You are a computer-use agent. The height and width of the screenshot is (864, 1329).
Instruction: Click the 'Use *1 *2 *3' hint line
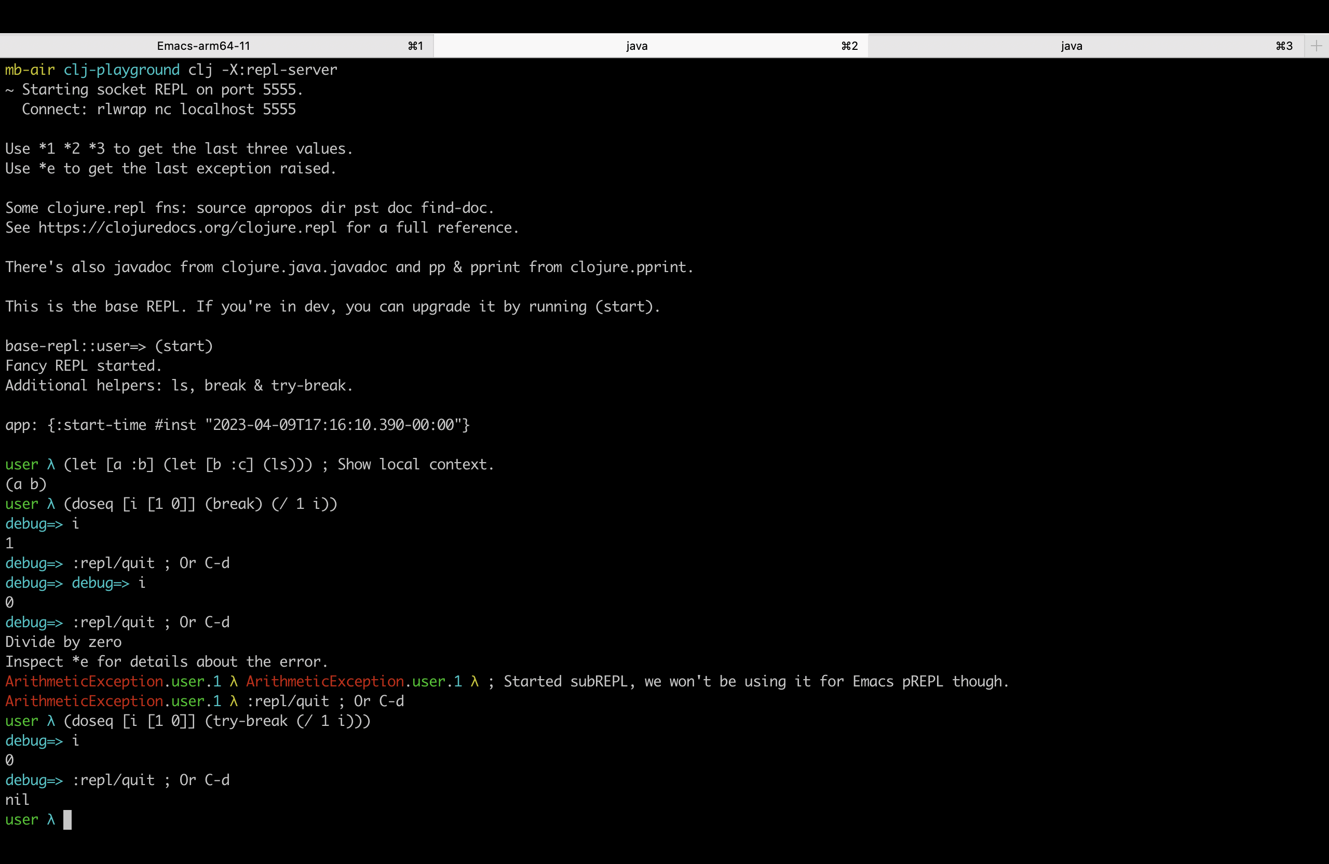(x=179, y=148)
